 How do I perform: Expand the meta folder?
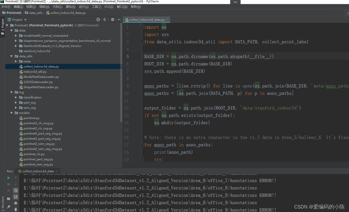click(16, 61)
